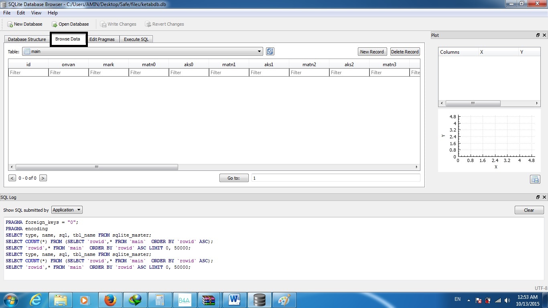Go to next records page button

click(x=43, y=178)
